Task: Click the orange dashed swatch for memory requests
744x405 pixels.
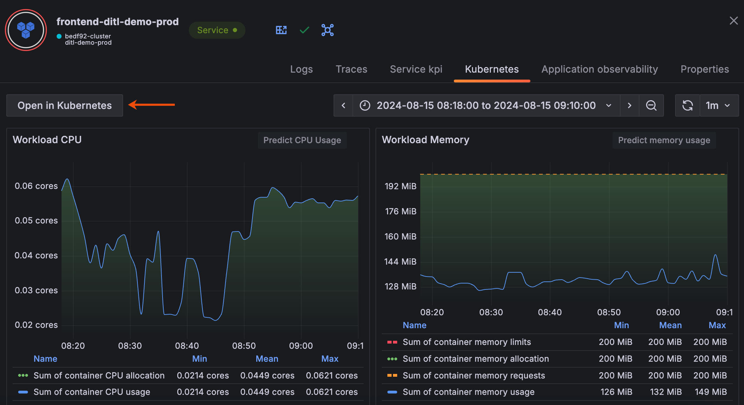Action: coord(392,375)
